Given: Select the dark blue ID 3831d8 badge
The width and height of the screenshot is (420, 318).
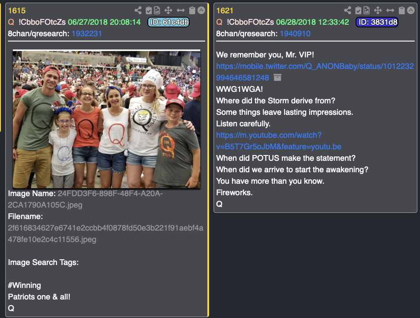Looking at the screenshot, I should [x=377, y=22].
